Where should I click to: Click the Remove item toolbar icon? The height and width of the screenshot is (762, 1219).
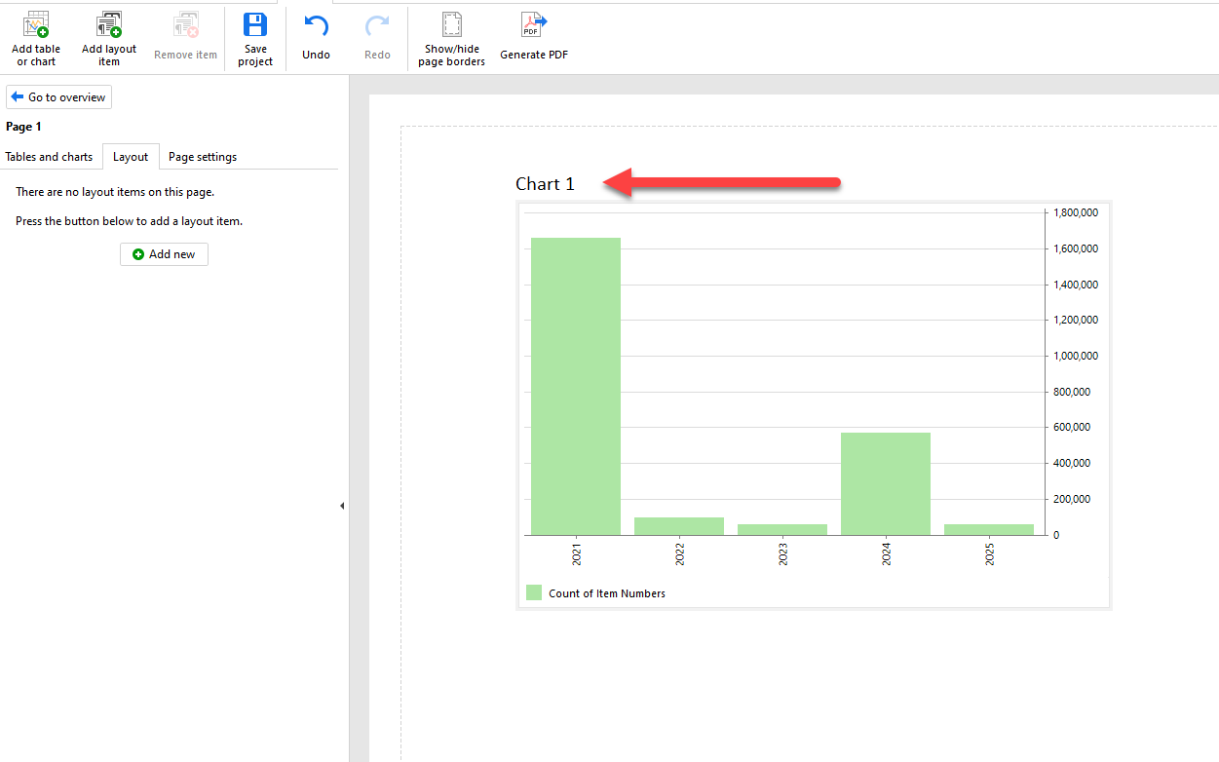[x=185, y=27]
